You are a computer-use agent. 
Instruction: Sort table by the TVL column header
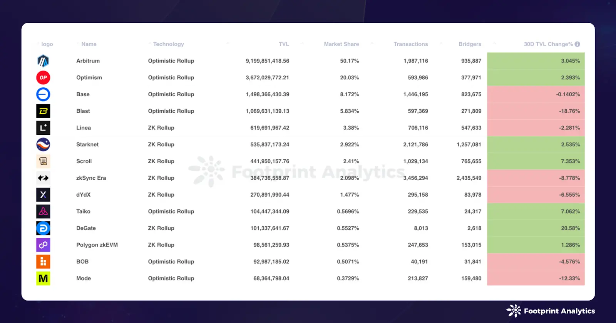pyautogui.click(x=284, y=44)
